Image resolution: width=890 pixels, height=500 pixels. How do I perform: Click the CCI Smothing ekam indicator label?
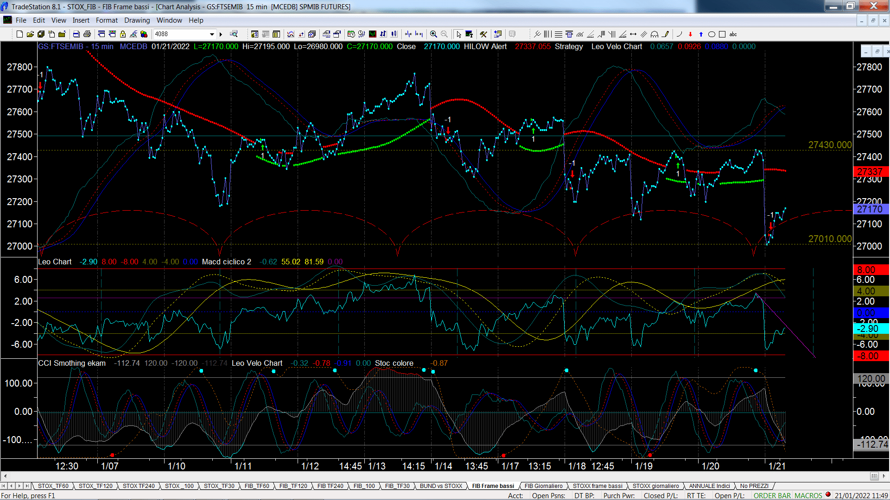(x=72, y=363)
